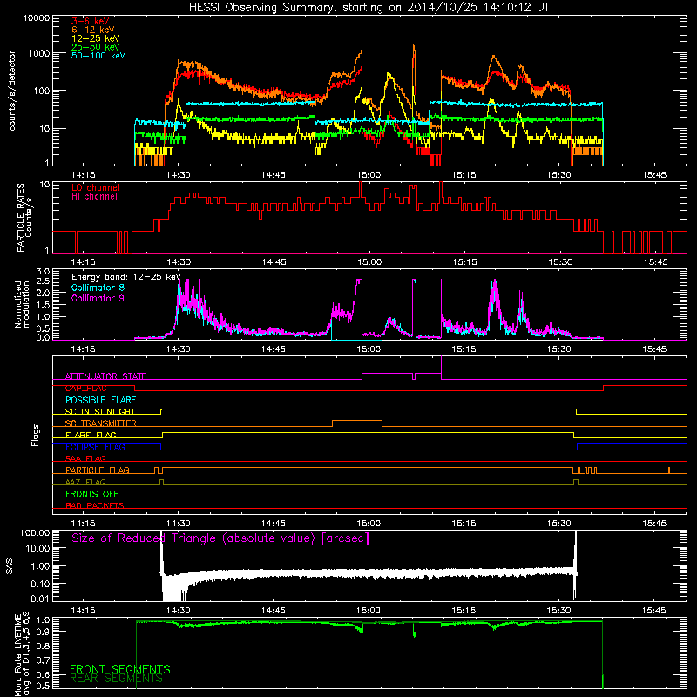Click the ECLIPSE_FLAG label

tap(95, 447)
